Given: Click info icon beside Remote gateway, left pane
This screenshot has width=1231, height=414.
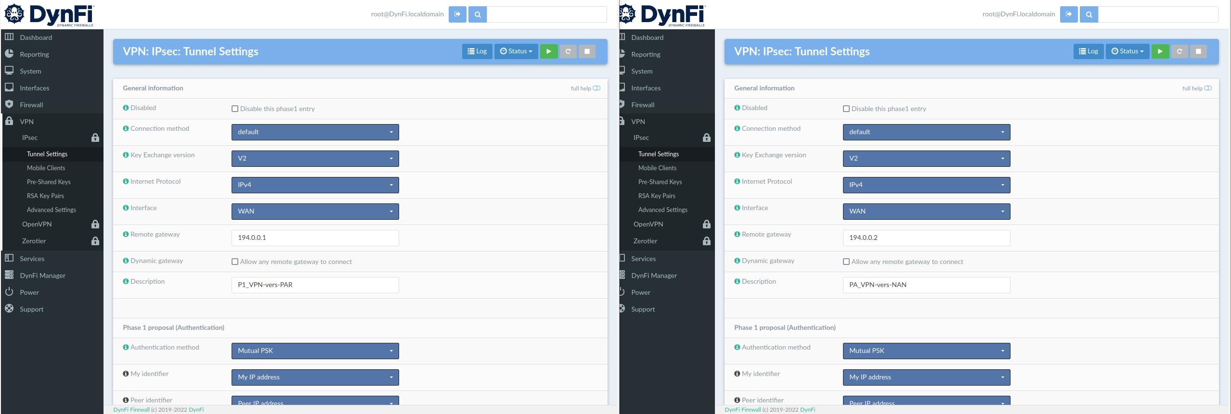Looking at the screenshot, I should click(x=126, y=234).
